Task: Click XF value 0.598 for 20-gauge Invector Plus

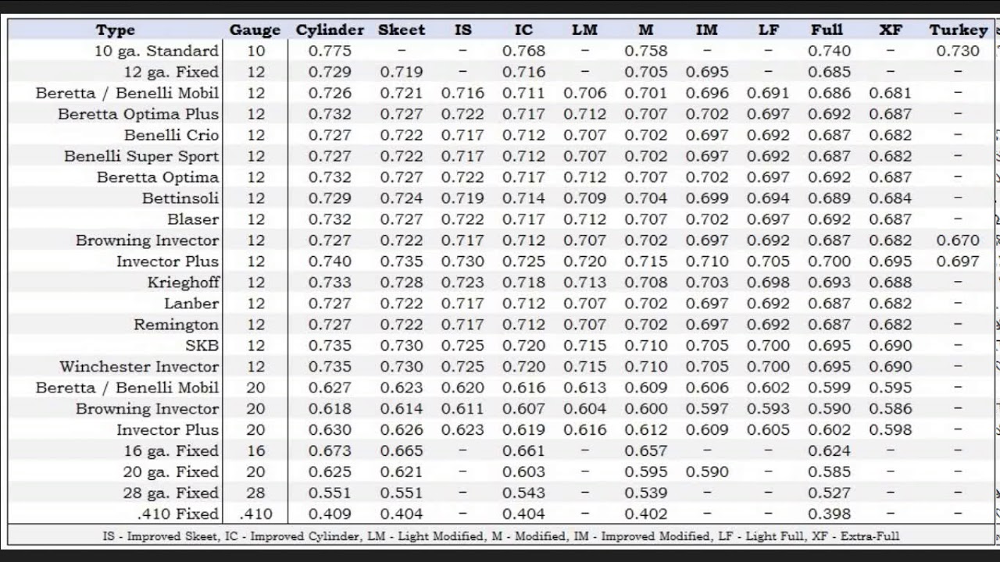Action: (891, 430)
